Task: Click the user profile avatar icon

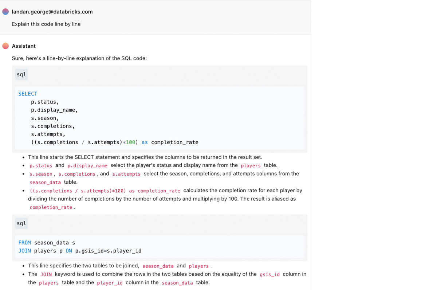Action: (5, 12)
